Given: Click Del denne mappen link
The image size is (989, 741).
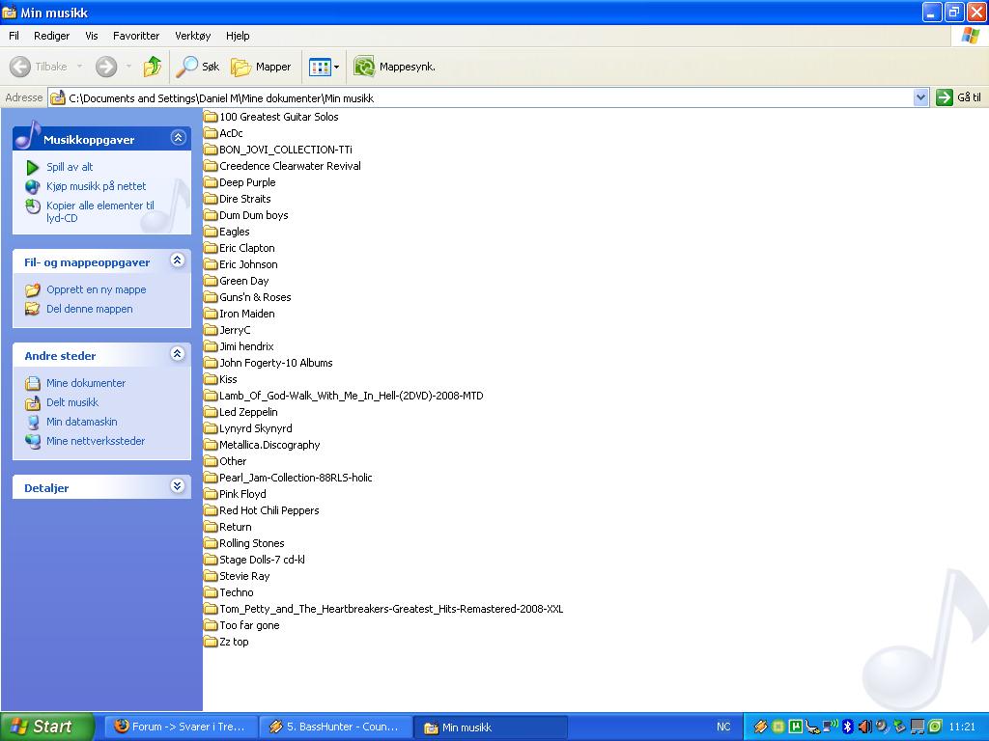Looking at the screenshot, I should click(89, 309).
